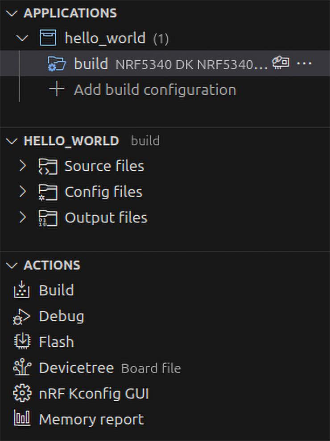330x441 pixels.
Task: Click the Build action icon
Action: pos(21,290)
